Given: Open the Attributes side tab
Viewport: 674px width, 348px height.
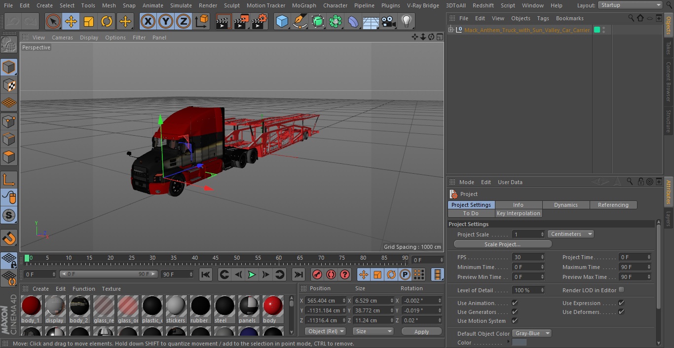Looking at the screenshot, I should coord(669,191).
